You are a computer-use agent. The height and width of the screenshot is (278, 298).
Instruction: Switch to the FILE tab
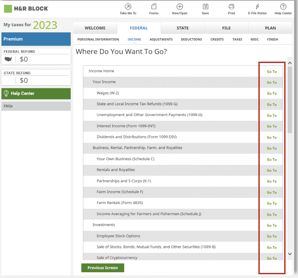226,28
